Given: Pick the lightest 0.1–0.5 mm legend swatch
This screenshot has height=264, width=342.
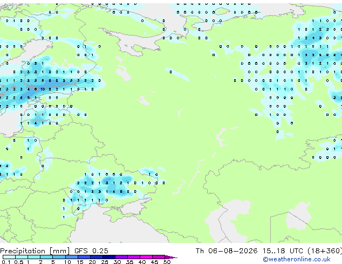Looking at the screenshot, I should [9, 257].
